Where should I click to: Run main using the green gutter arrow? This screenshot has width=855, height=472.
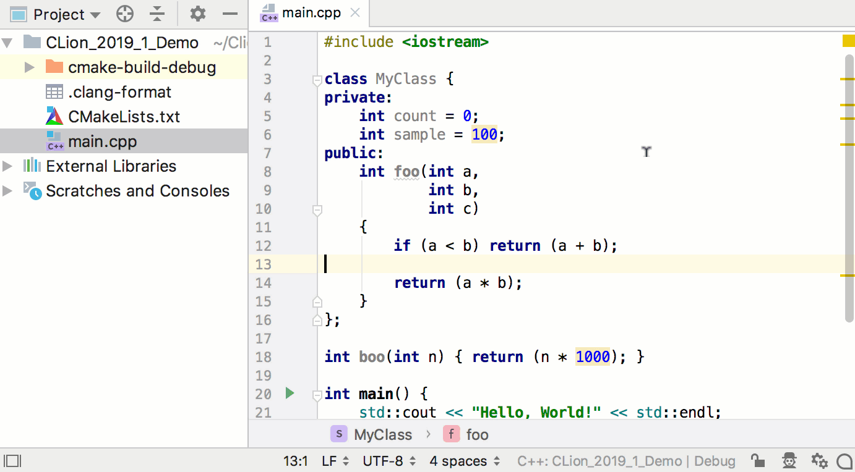click(290, 393)
